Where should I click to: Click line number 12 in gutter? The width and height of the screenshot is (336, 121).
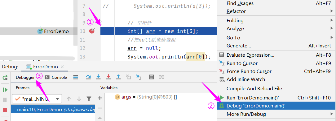point(82,48)
